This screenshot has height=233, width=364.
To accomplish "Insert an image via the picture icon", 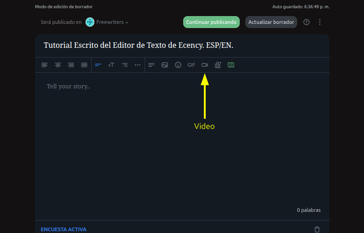I will coord(164,65).
